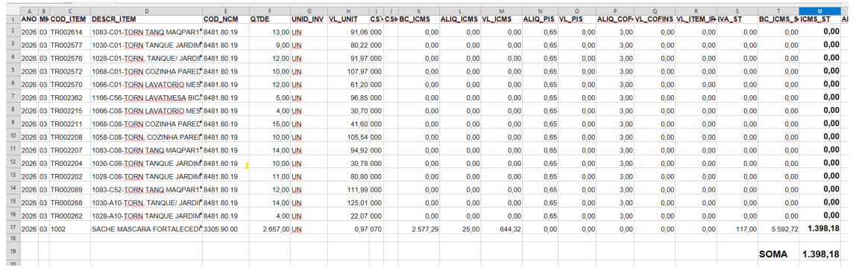Select column S header letter
The width and height of the screenshot is (856, 270).
pyautogui.click(x=737, y=11)
